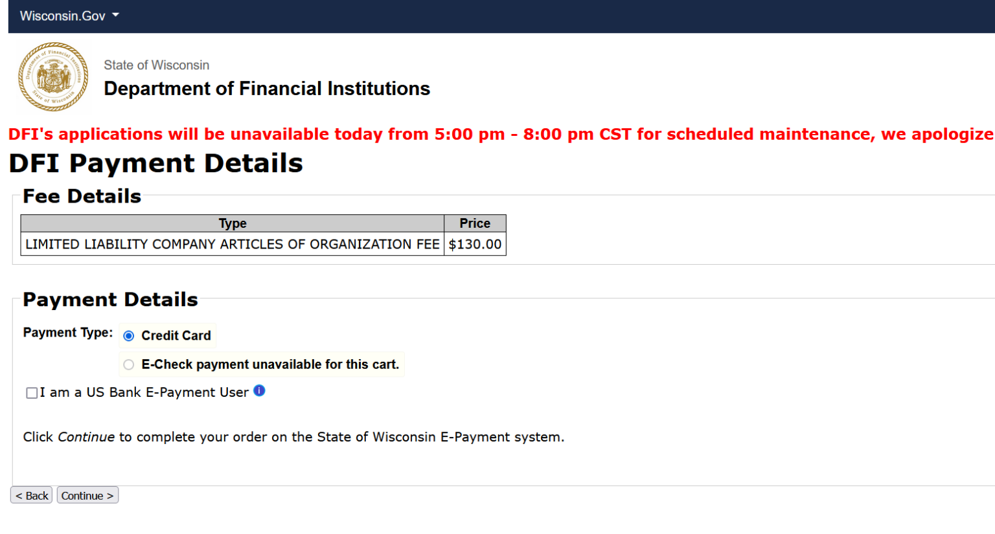This screenshot has width=995, height=534.
Task: Click the State of Wisconsin header text
Action: (x=156, y=65)
